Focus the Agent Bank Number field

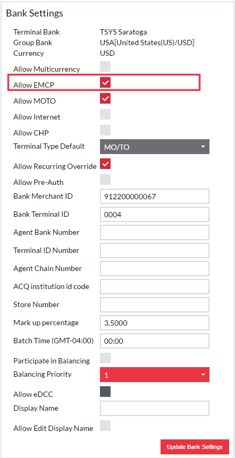pyautogui.click(x=155, y=233)
